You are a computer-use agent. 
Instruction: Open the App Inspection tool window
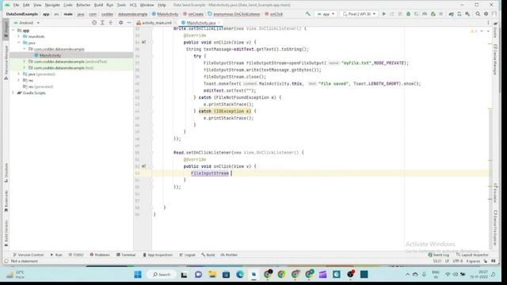pos(158,255)
